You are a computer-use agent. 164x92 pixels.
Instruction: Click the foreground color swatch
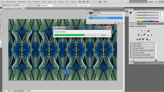click(131, 13)
